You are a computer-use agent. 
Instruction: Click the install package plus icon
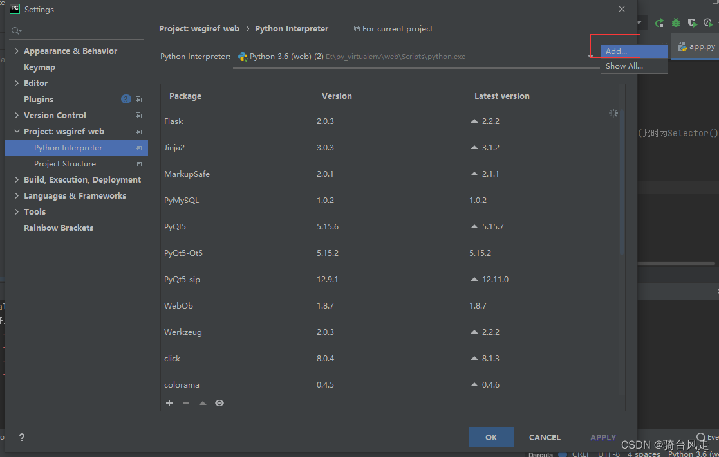[169, 403]
